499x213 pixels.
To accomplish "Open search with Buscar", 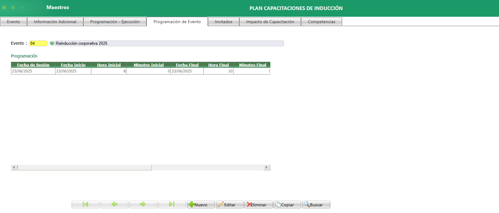I will click(x=316, y=204).
